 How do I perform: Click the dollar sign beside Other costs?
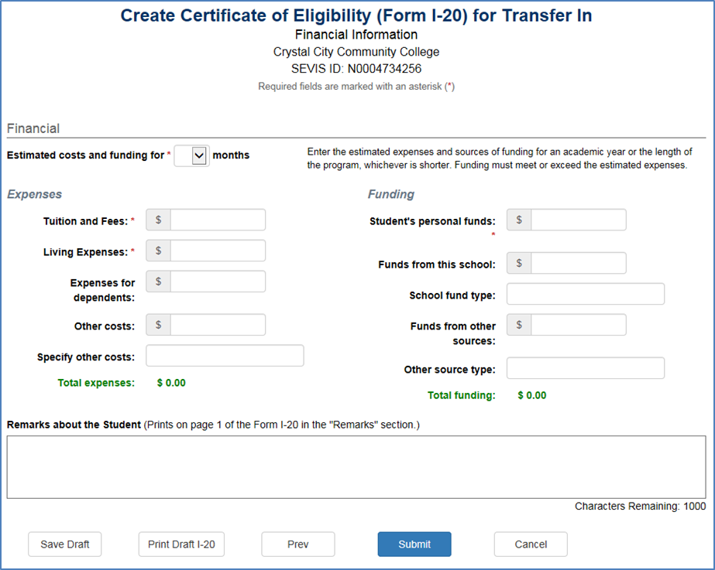click(158, 325)
